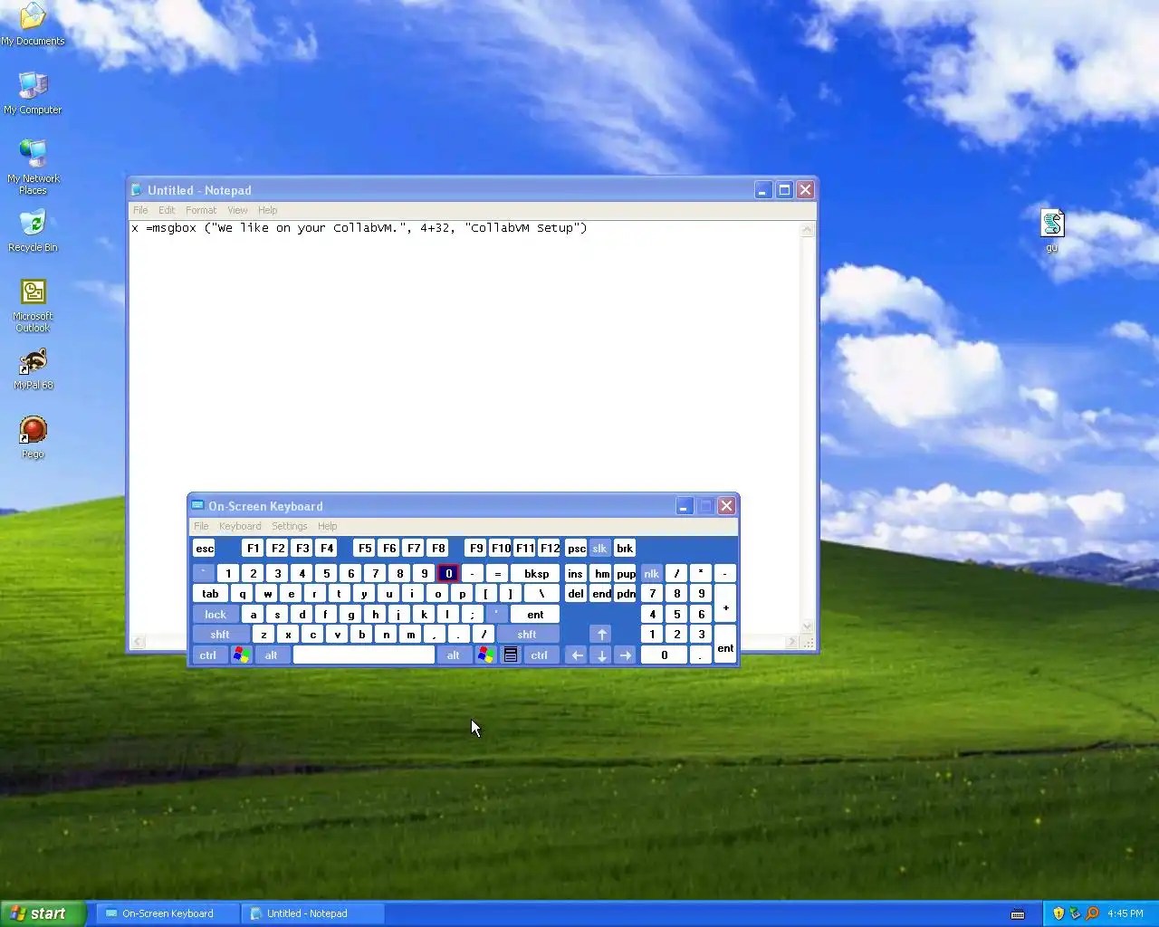Click the up arrow key

601,634
